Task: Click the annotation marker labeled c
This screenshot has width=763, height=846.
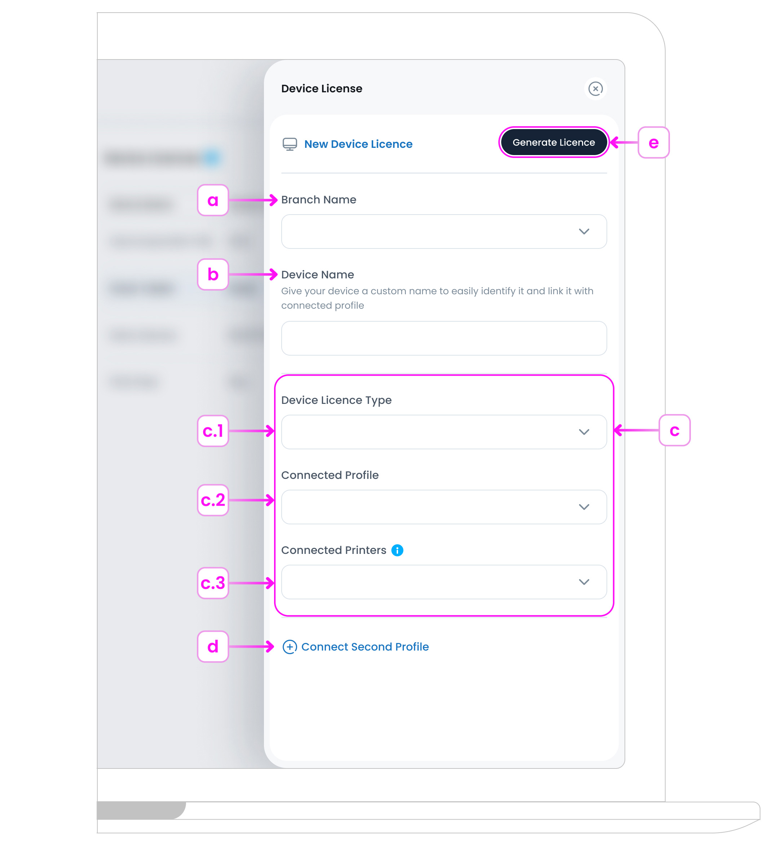Action: pos(674,431)
